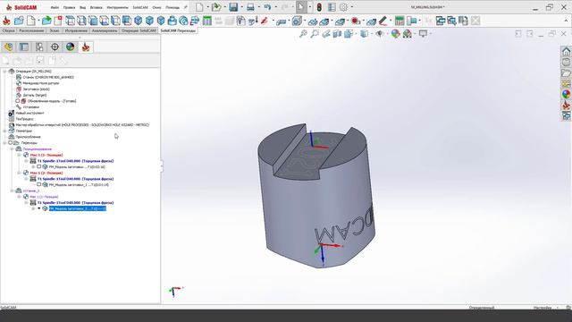Click the new document icon in title bar

click(199, 7)
